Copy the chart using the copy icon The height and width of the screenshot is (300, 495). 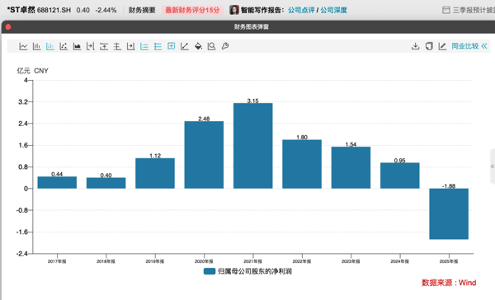[x=429, y=46]
